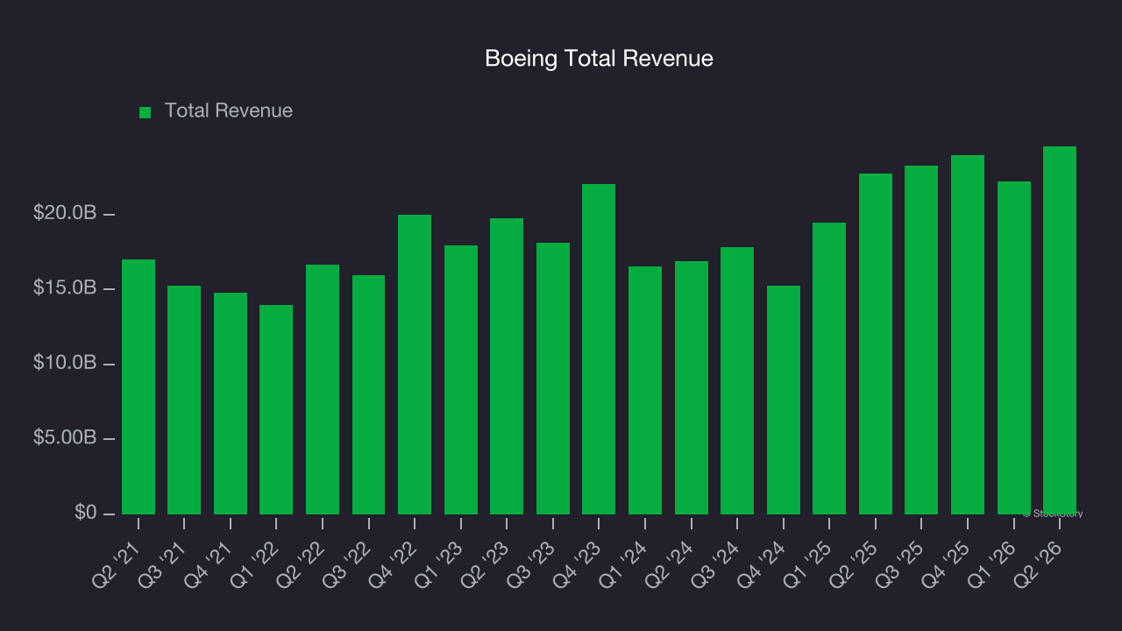This screenshot has width=1122, height=631.
Task: Select the Q2 '25 revenue bar
Action: pos(876,344)
